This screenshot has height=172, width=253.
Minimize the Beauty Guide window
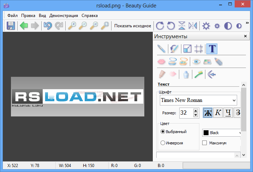click(x=221, y=4)
